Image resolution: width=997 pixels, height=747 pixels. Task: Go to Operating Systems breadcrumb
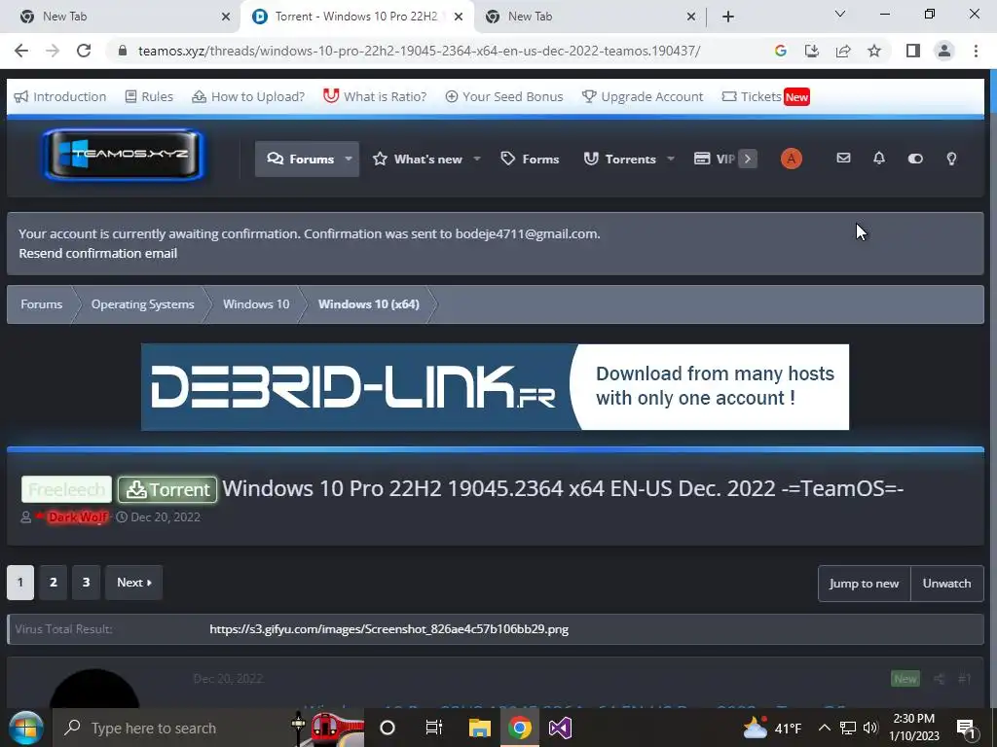[142, 304]
